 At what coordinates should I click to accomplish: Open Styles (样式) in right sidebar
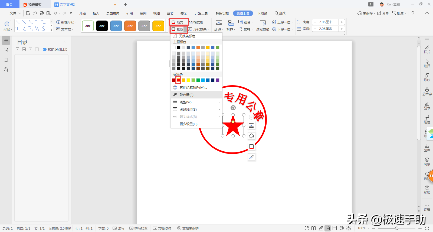tap(427, 49)
